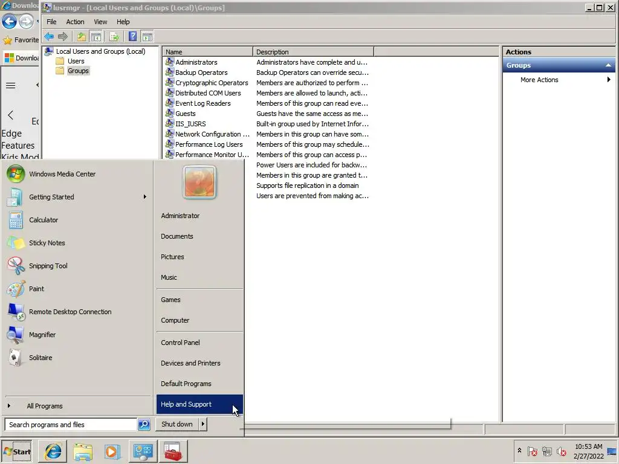Select the Performance Log Users group
Screen dimensions: 619x464
[209, 144]
